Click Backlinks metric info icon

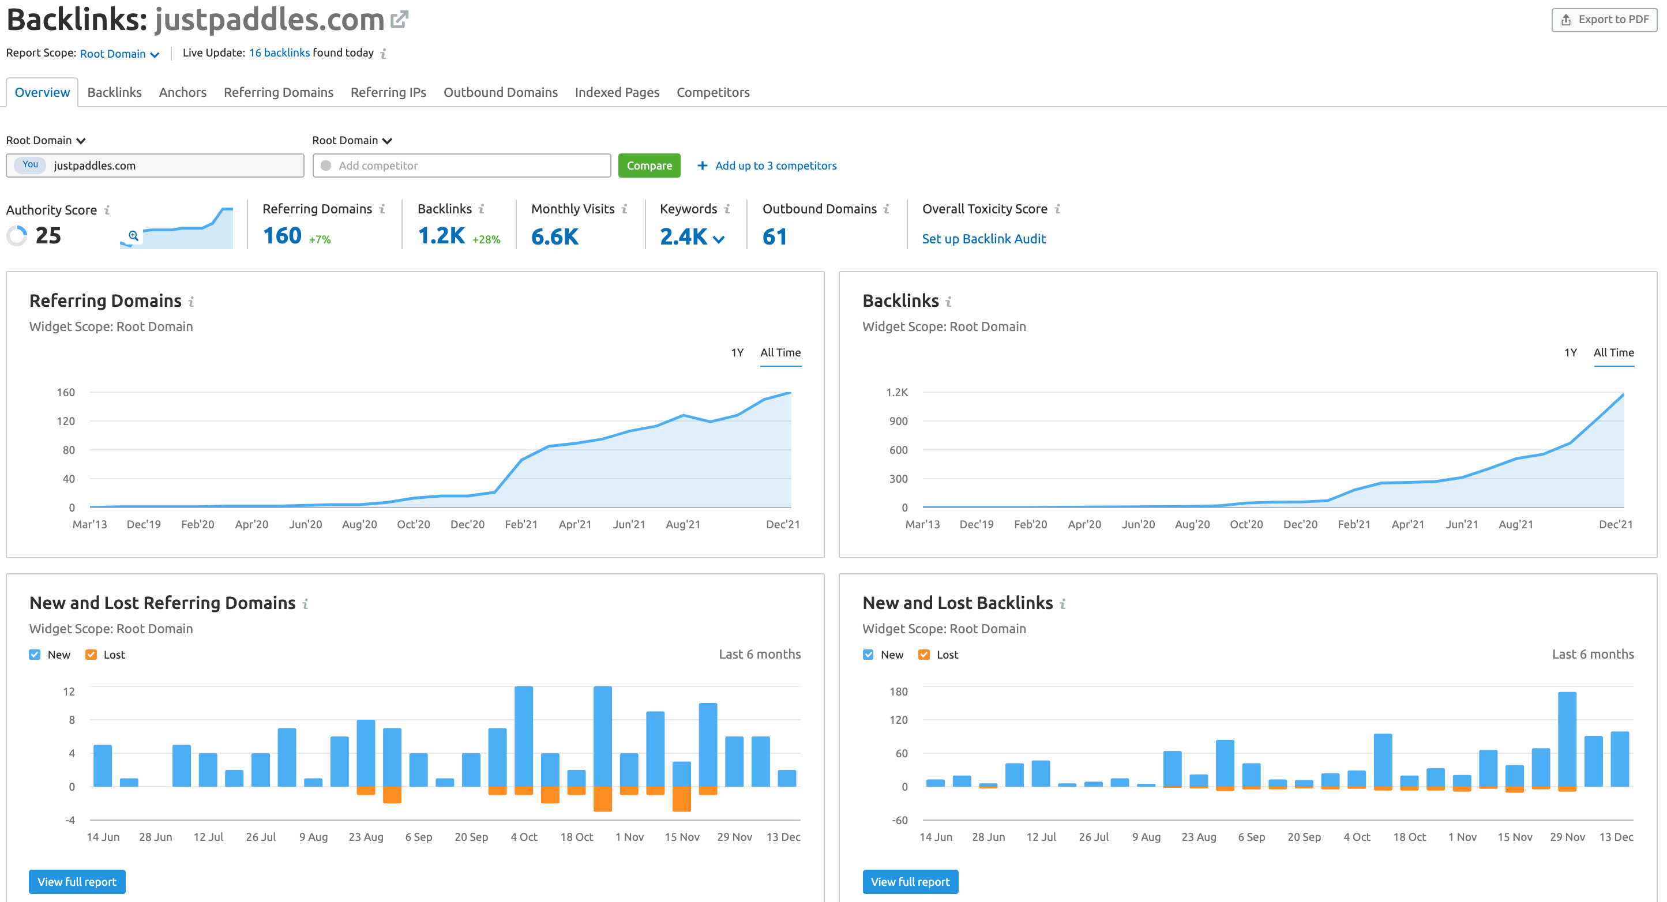click(481, 209)
